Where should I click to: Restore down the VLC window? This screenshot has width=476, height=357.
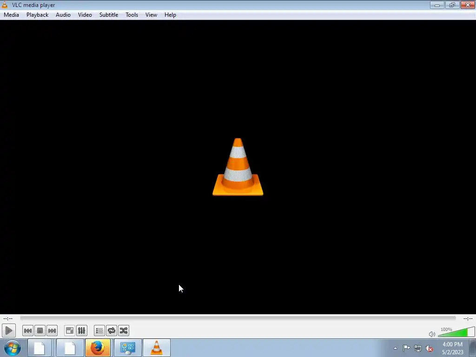[x=452, y=5]
